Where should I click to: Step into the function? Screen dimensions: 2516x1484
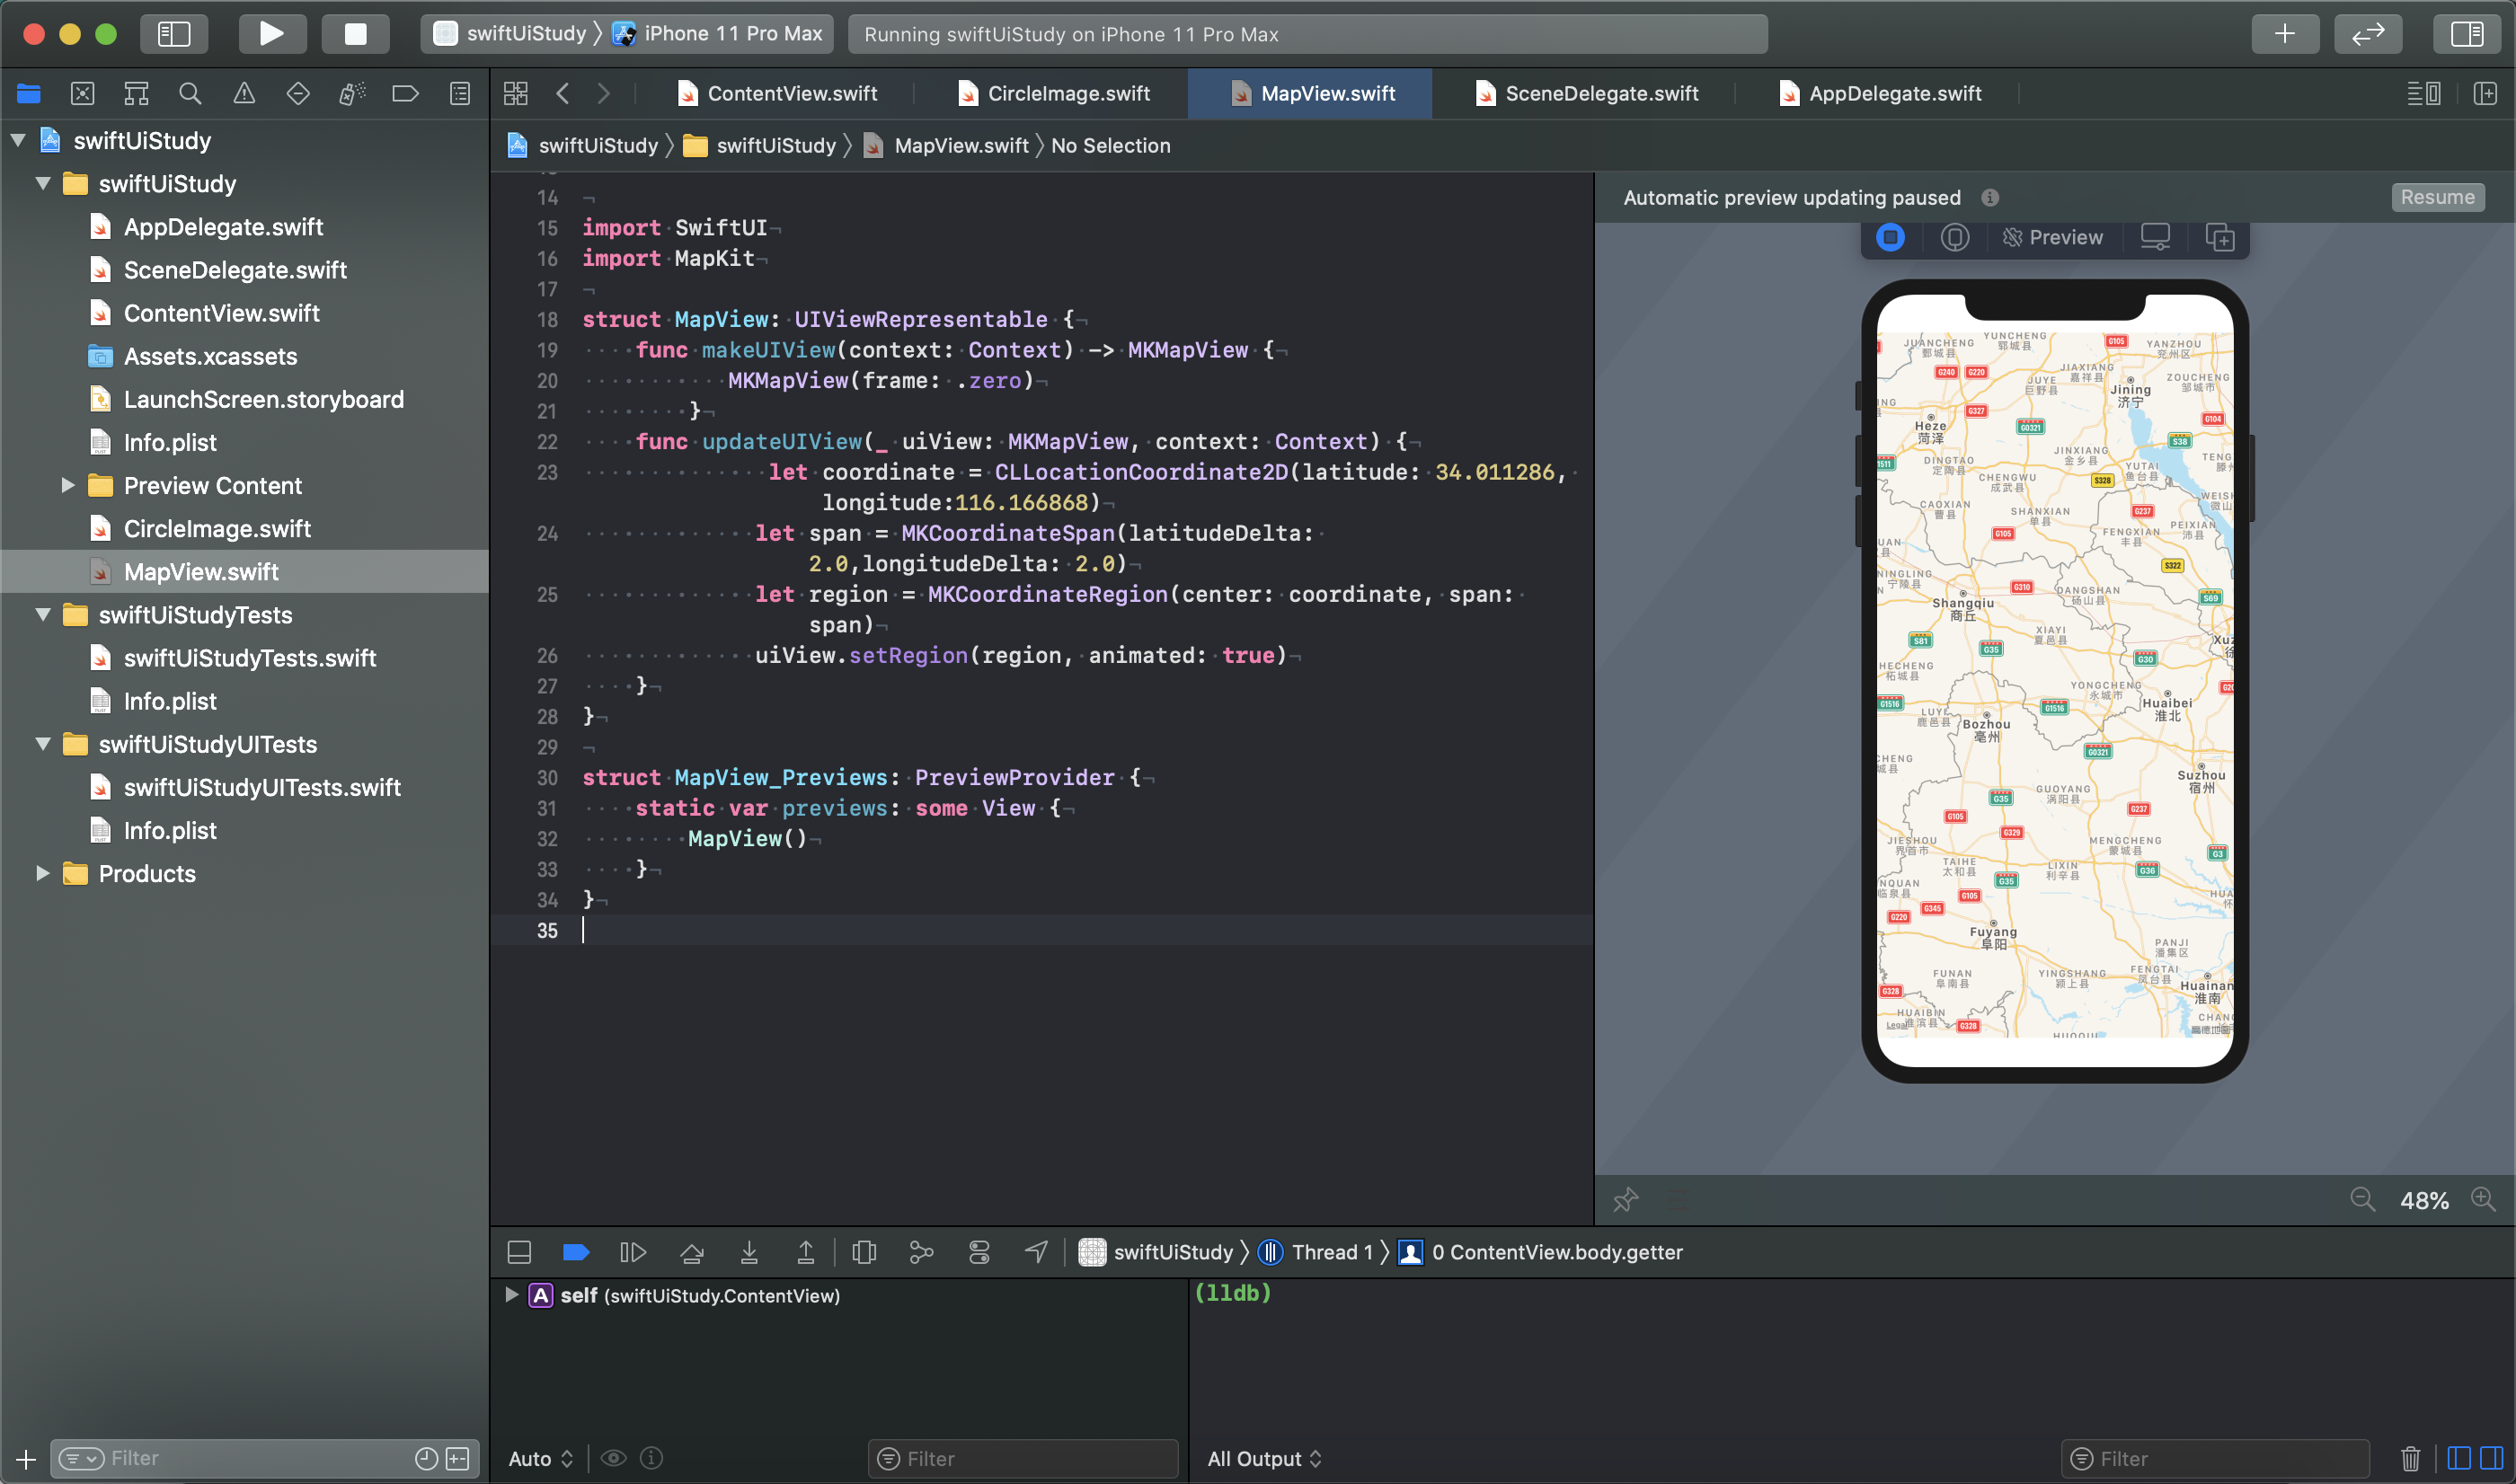[749, 1252]
